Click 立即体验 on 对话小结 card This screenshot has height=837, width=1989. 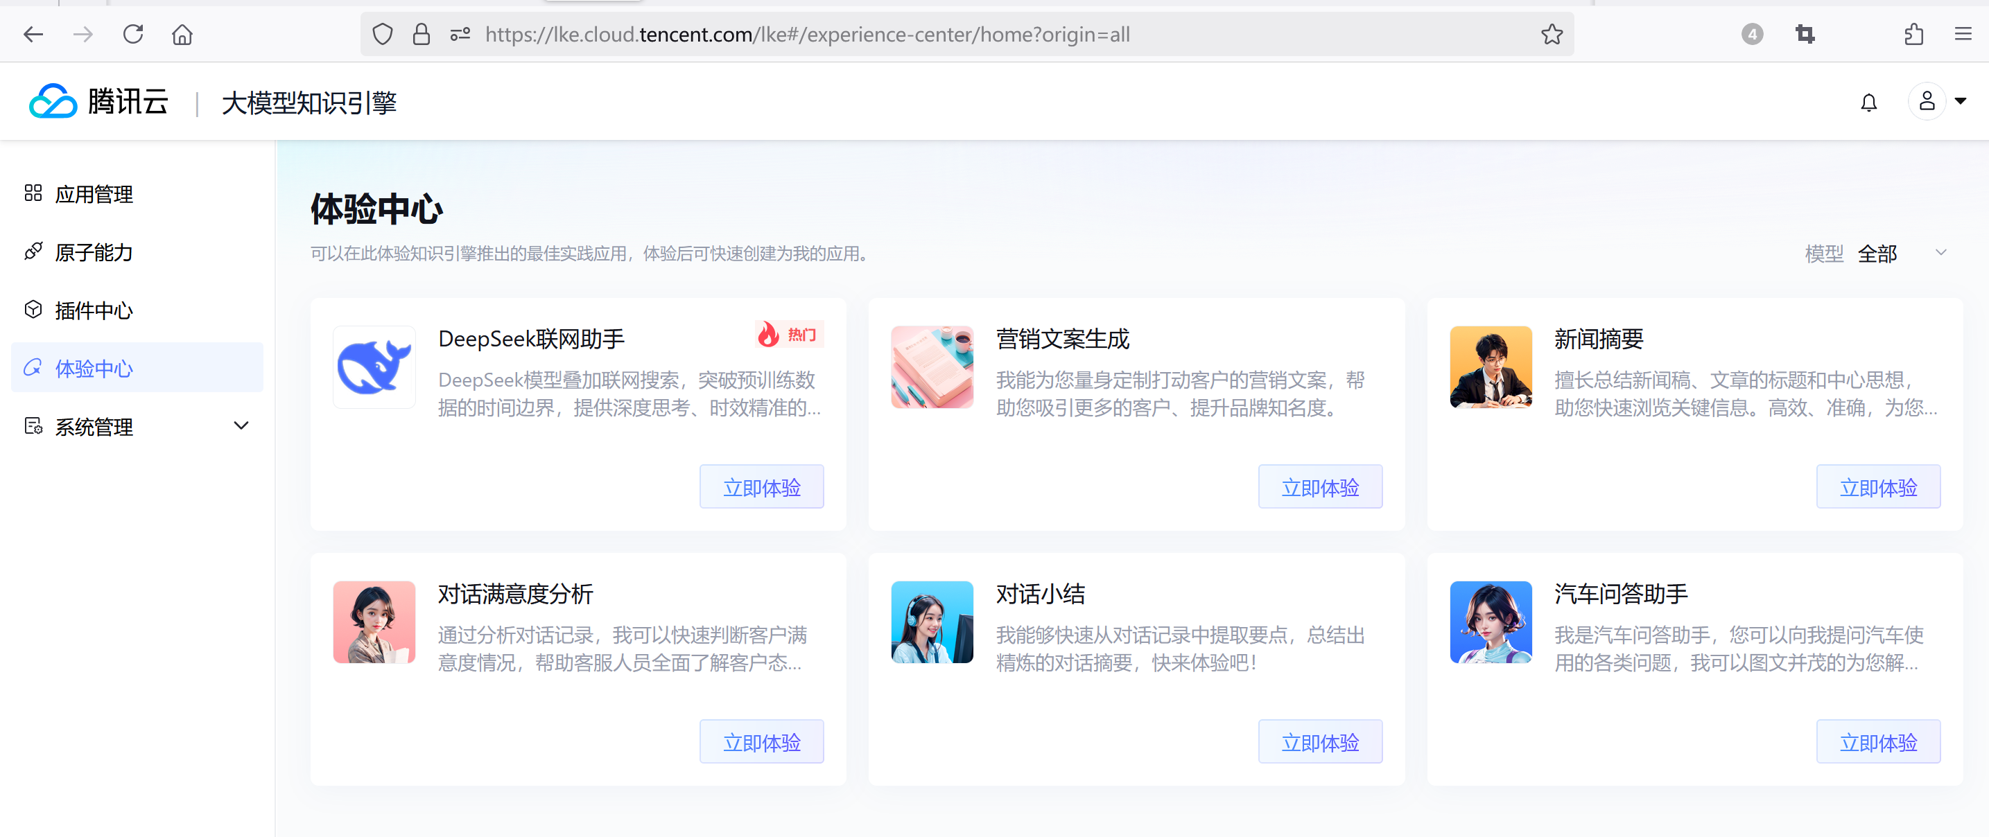point(1319,742)
